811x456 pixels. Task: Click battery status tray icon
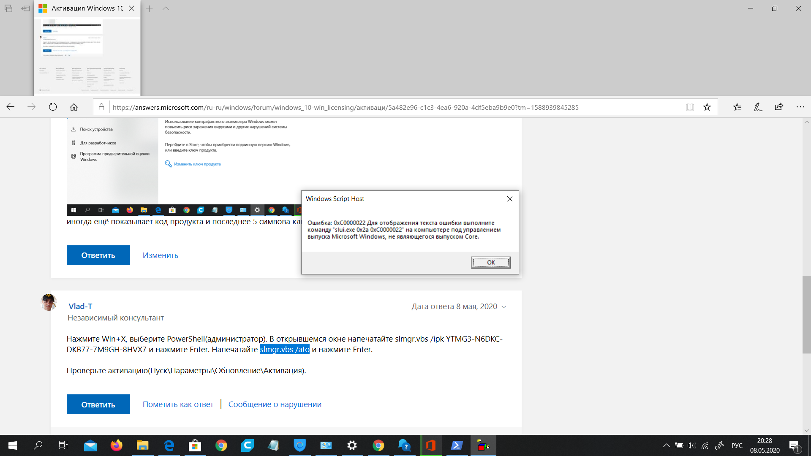click(679, 445)
